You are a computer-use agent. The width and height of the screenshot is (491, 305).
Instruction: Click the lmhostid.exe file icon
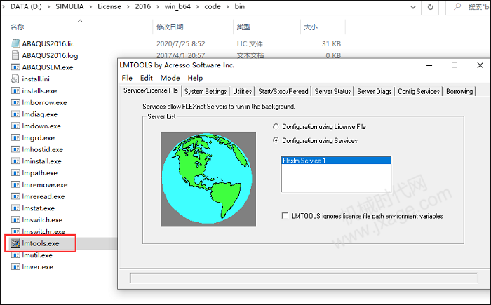point(15,149)
